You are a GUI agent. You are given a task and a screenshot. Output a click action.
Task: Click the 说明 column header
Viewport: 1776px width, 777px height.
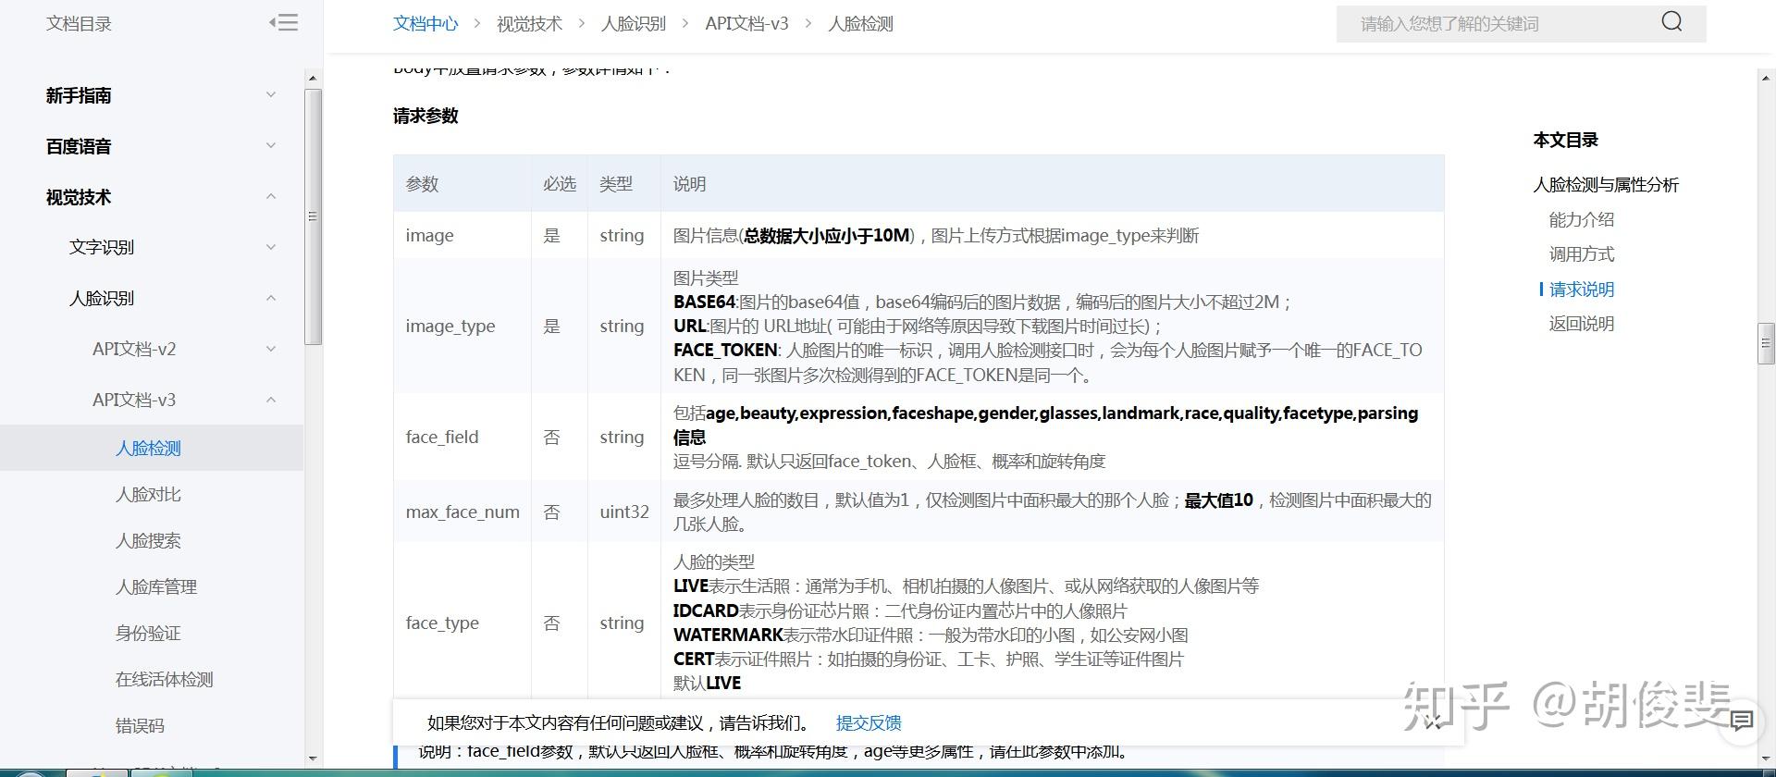click(x=1053, y=183)
